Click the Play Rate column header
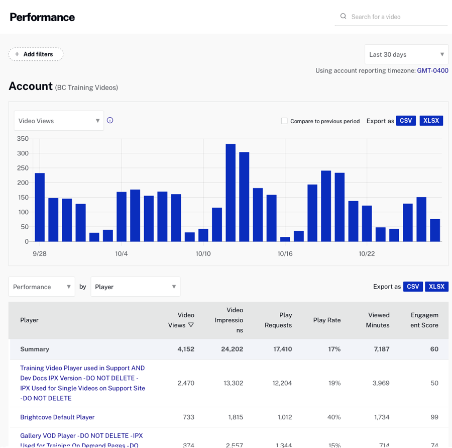Viewport: 452px width, 448px height. [327, 320]
